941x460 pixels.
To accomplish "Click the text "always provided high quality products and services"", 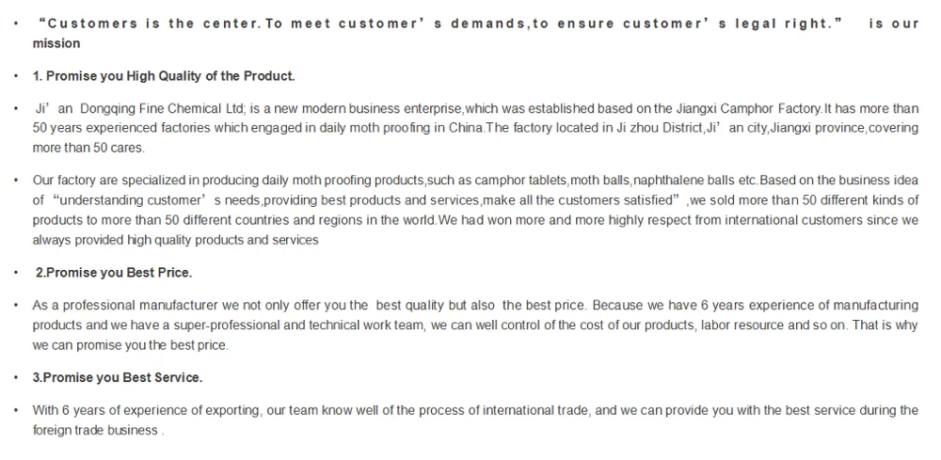I will (x=176, y=240).
